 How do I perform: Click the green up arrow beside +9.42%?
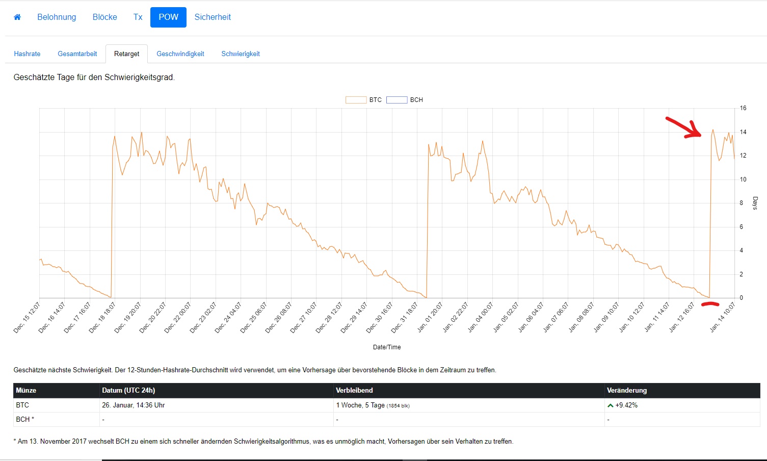coord(610,405)
